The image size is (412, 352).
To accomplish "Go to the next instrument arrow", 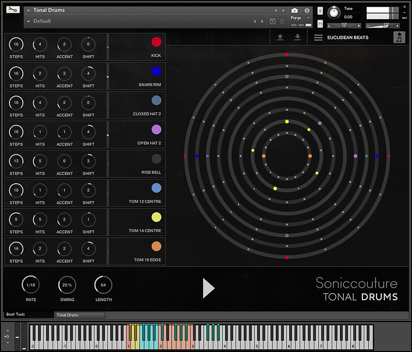I will click(283, 11).
